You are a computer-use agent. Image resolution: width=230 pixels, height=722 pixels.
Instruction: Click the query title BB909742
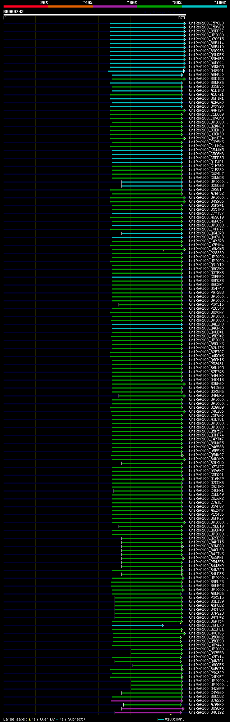(x=14, y=12)
